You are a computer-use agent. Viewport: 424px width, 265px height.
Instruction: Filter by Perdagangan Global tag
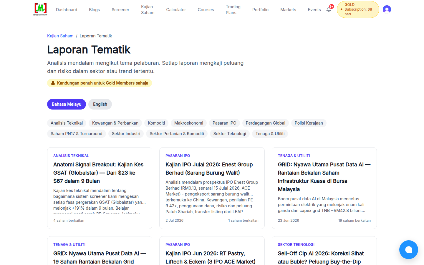tap(266, 123)
